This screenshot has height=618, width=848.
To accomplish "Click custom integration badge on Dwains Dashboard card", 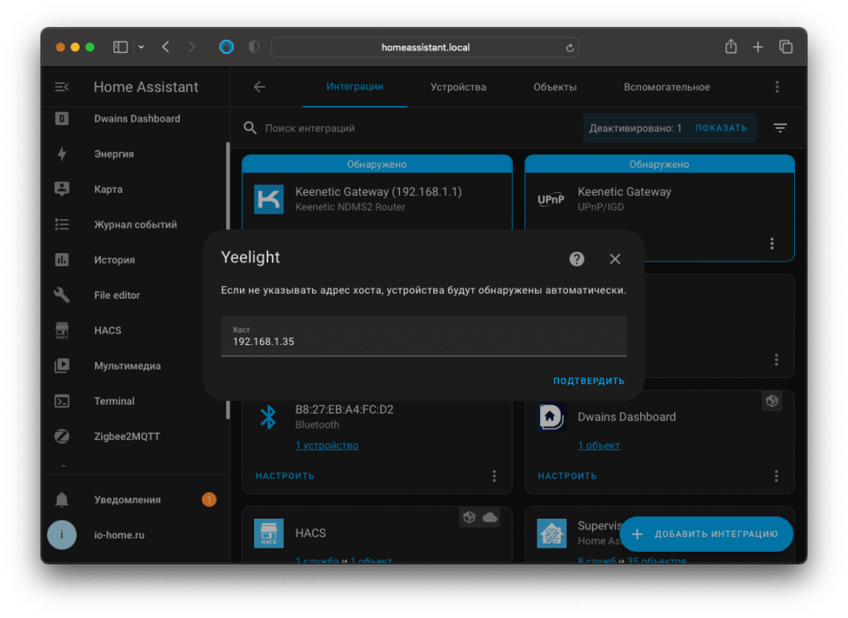I will tap(772, 401).
